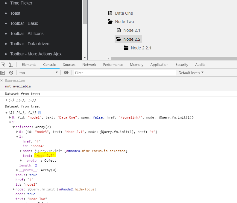
Task: Click the console Filter input field
Action: pos(125,73)
